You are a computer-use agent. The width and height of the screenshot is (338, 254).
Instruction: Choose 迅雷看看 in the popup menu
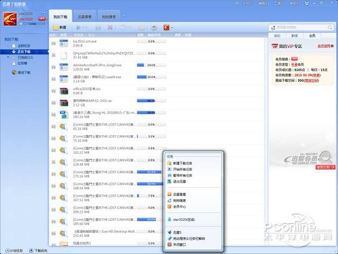179,195
